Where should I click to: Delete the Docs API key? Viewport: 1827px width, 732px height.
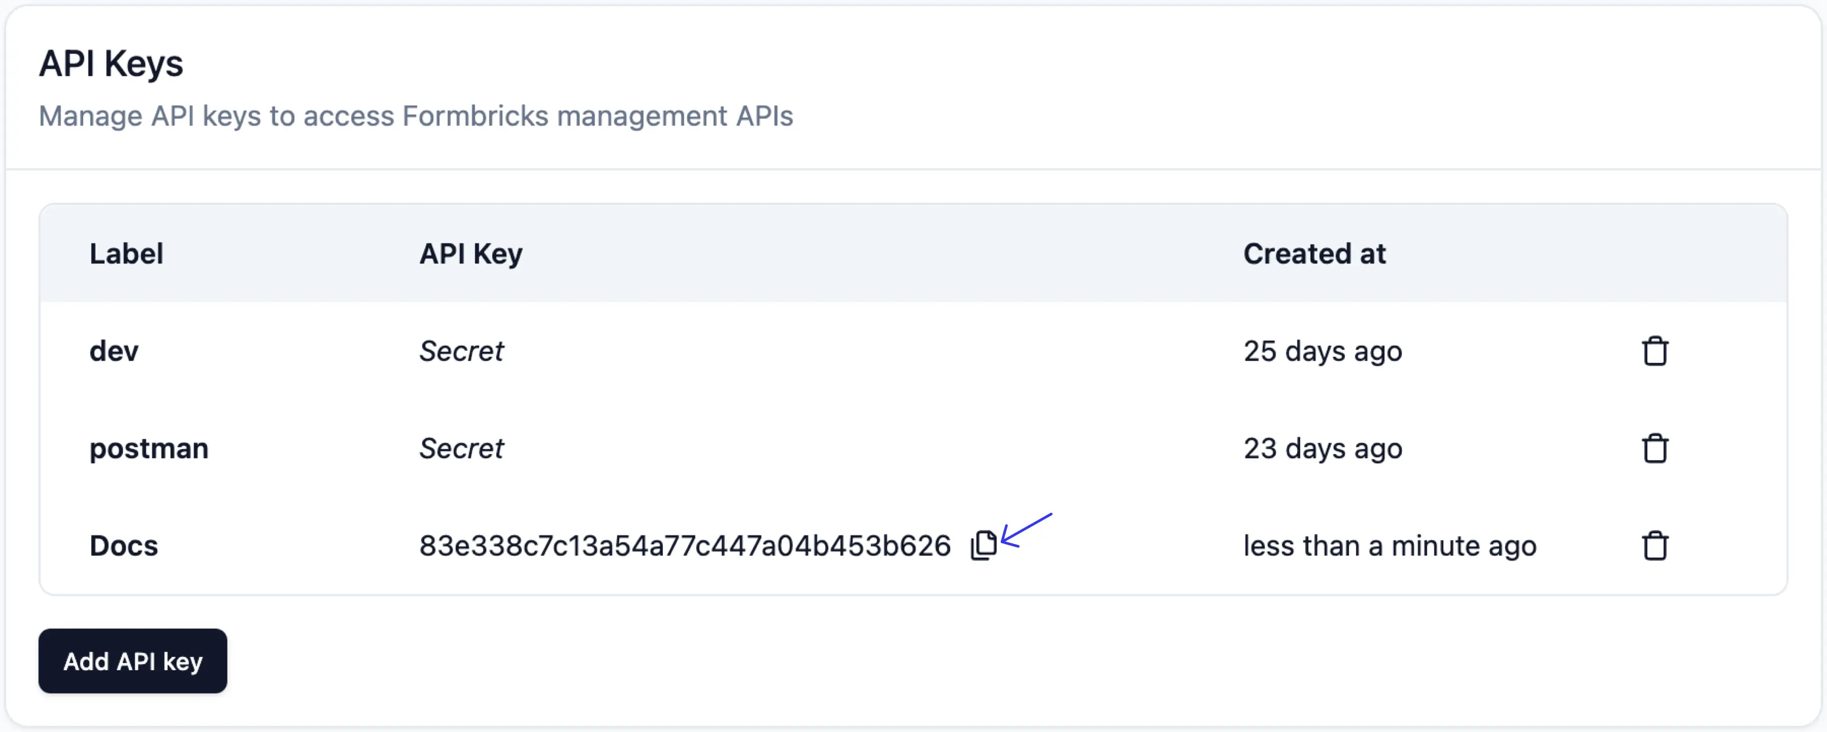pyautogui.click(x=1655, y=545)
